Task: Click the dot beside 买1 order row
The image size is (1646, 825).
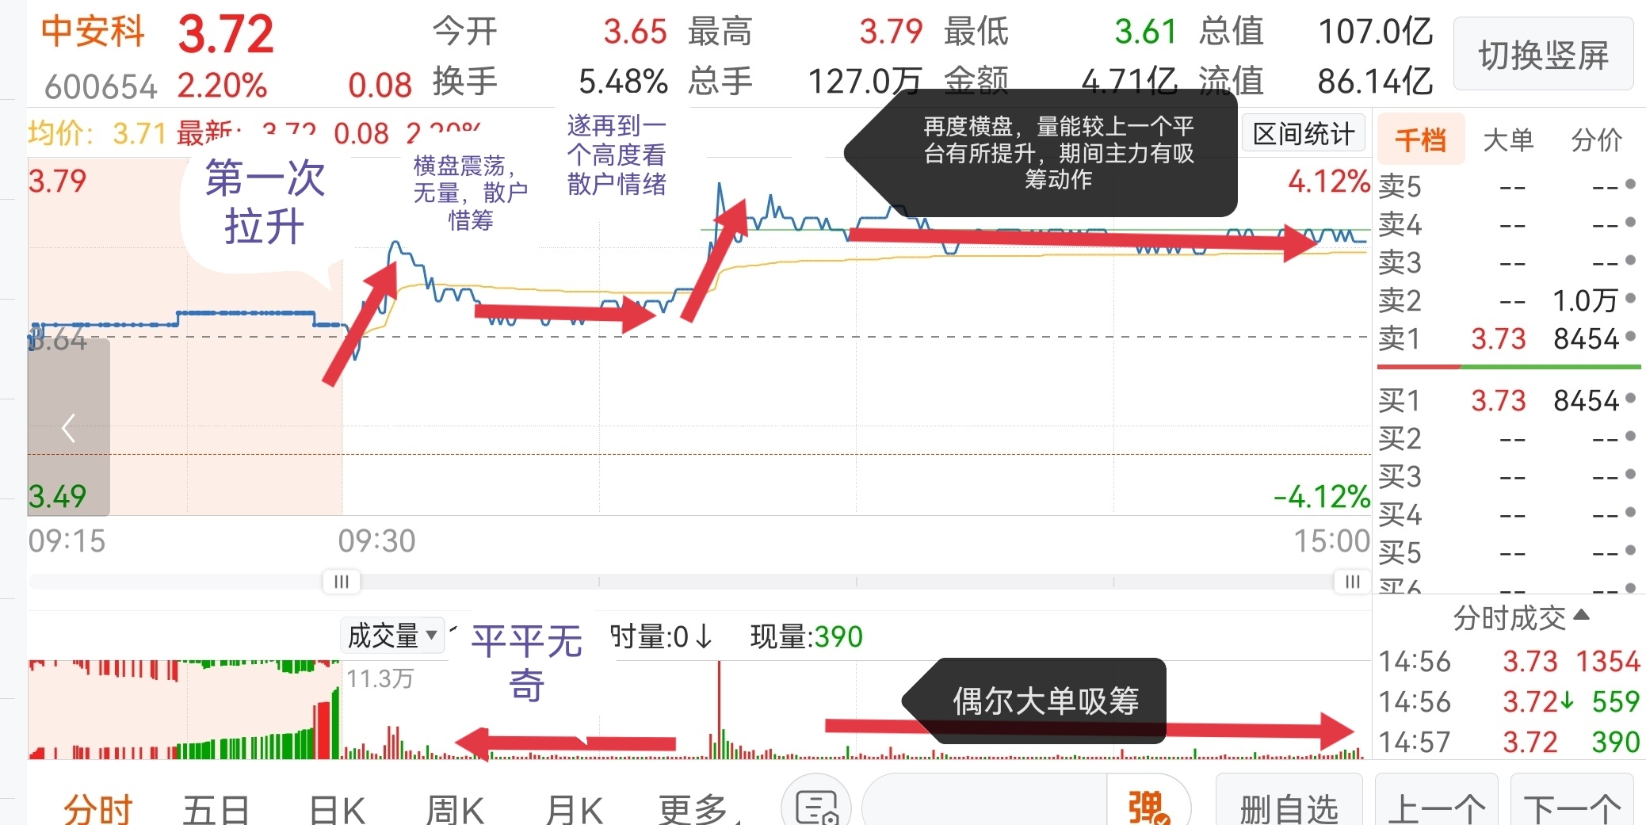Action: pos(1630,398)
